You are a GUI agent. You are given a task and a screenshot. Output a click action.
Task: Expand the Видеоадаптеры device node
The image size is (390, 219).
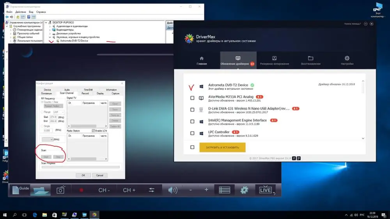[x=50, y=30]
